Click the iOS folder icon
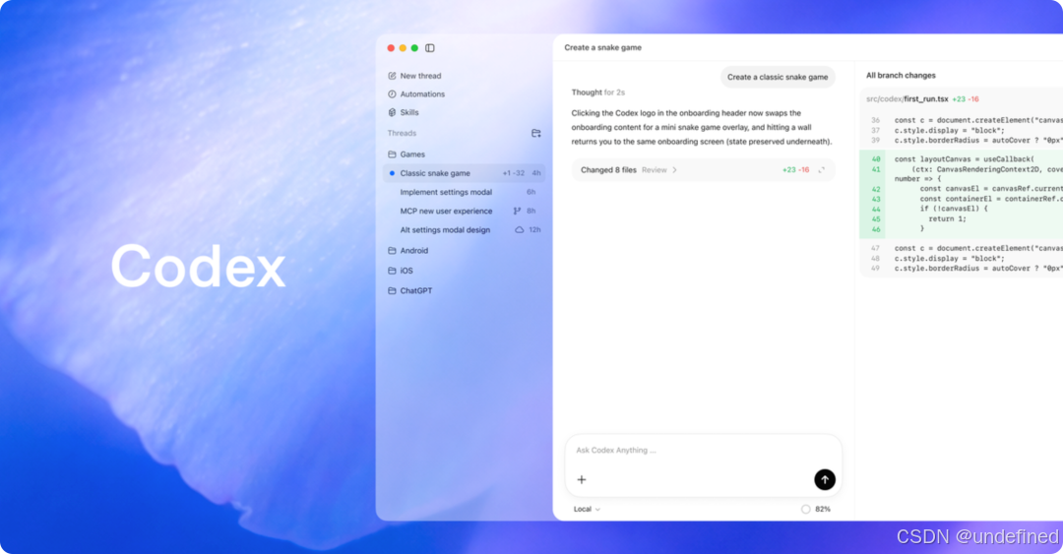This screenshot has height=554, width=1063. (392, 271)
